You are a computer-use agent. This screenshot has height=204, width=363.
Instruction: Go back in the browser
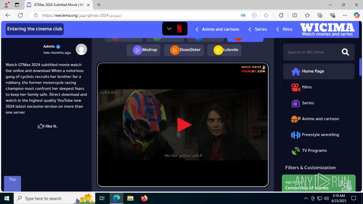pos(8,15)
